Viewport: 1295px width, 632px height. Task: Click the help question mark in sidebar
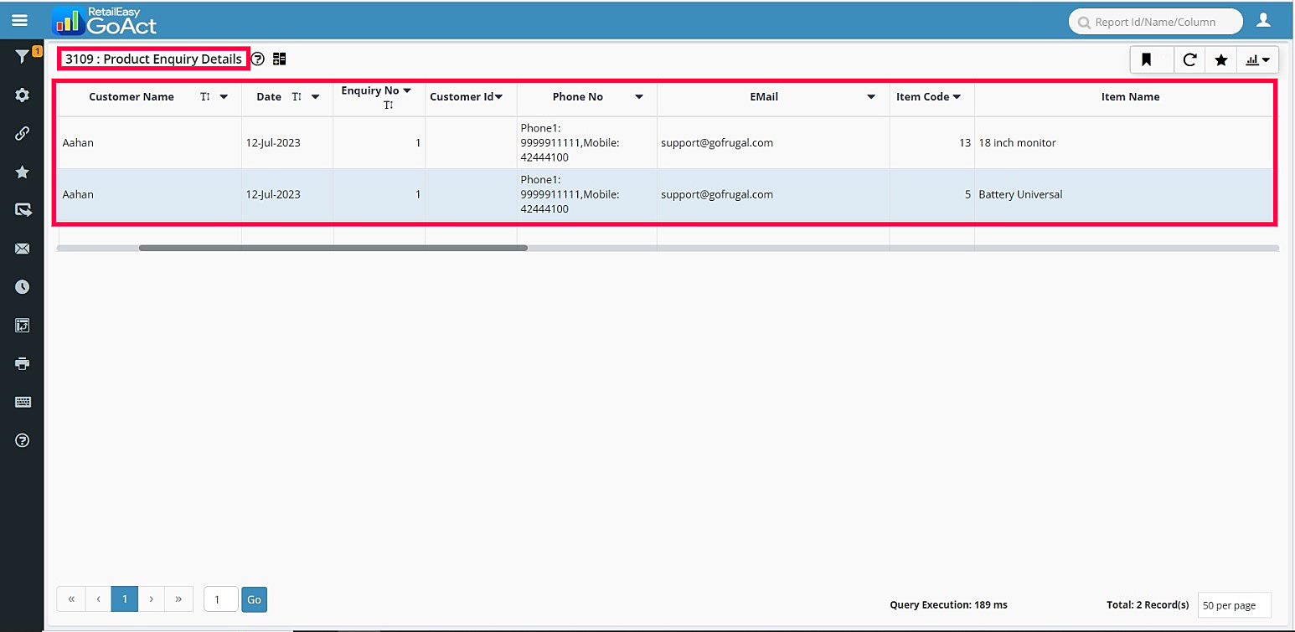click(23, 440)
